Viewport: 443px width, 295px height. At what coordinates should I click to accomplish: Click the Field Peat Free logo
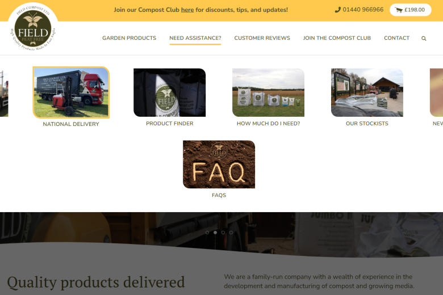[33, 27]
